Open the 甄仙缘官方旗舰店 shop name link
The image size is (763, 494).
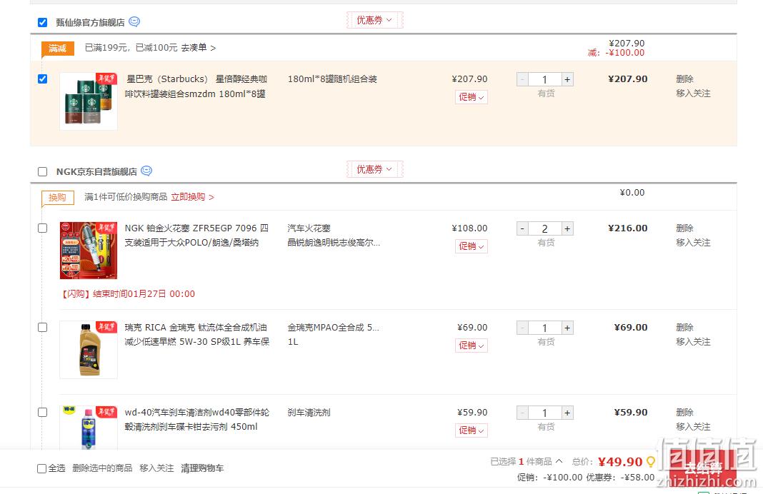(90, 22)
